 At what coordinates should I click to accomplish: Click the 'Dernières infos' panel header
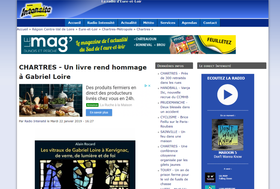coord(174,66)
